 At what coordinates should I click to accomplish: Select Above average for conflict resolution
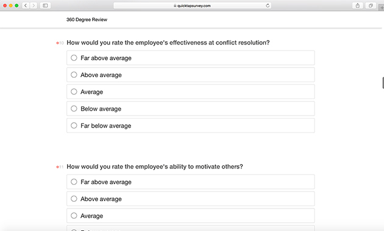191,75
